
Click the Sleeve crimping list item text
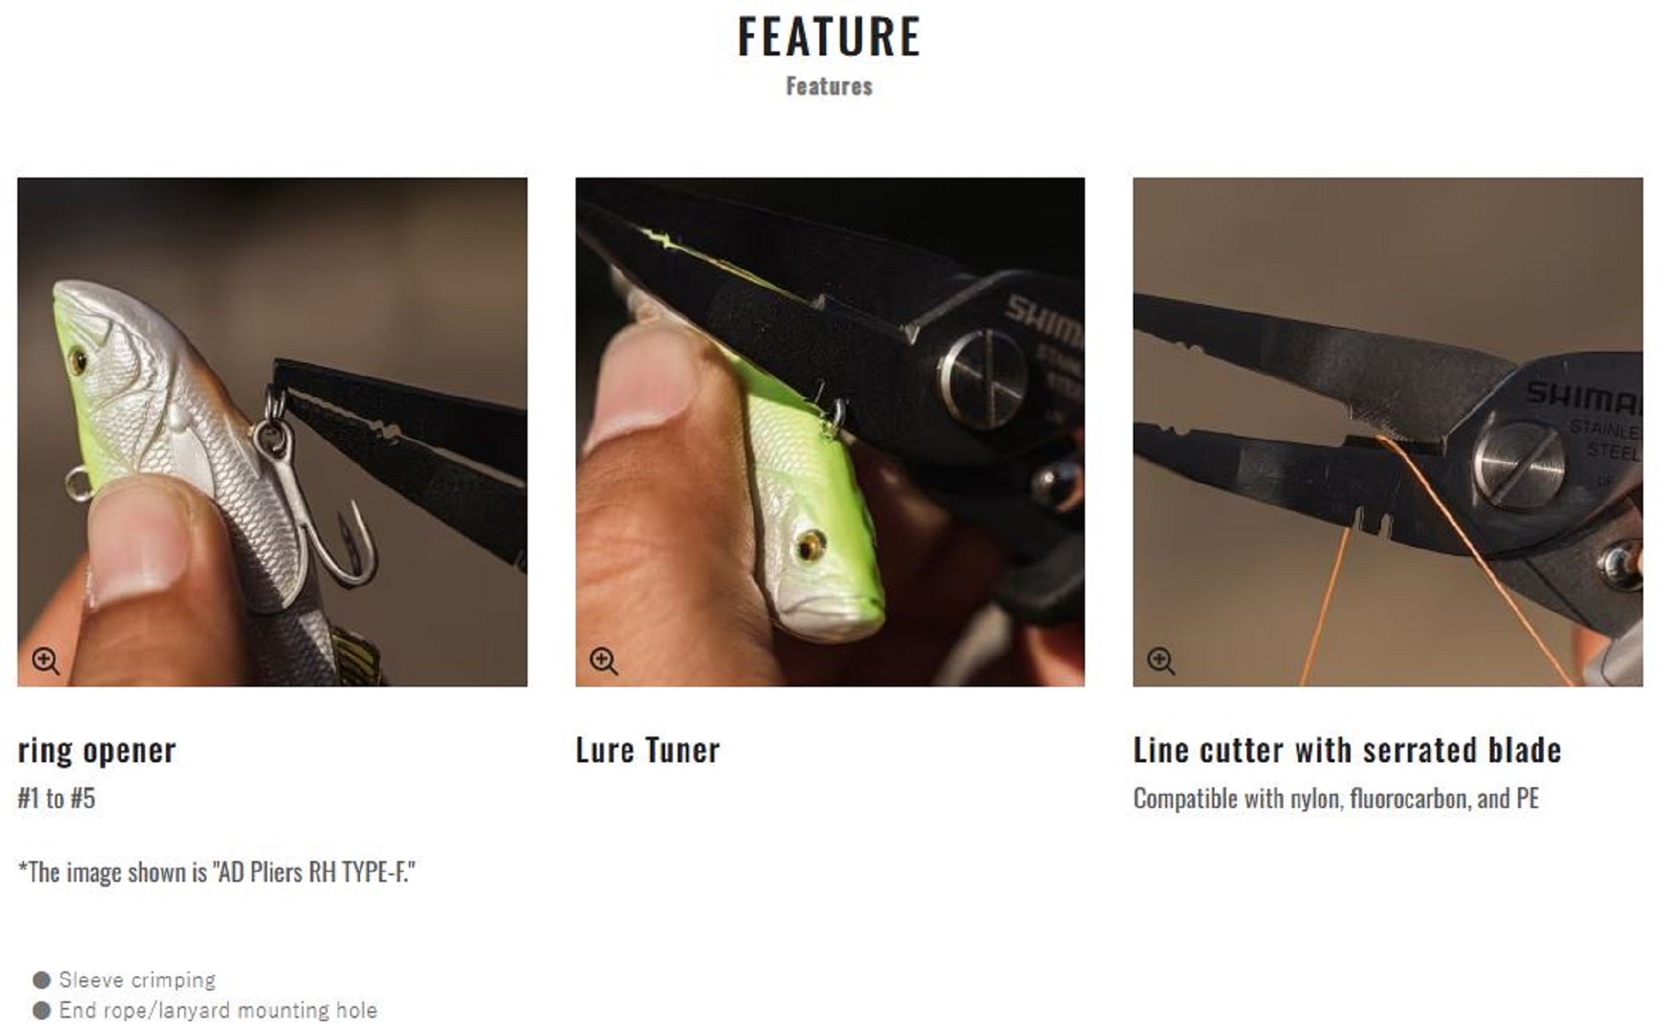tap(137, 981)
